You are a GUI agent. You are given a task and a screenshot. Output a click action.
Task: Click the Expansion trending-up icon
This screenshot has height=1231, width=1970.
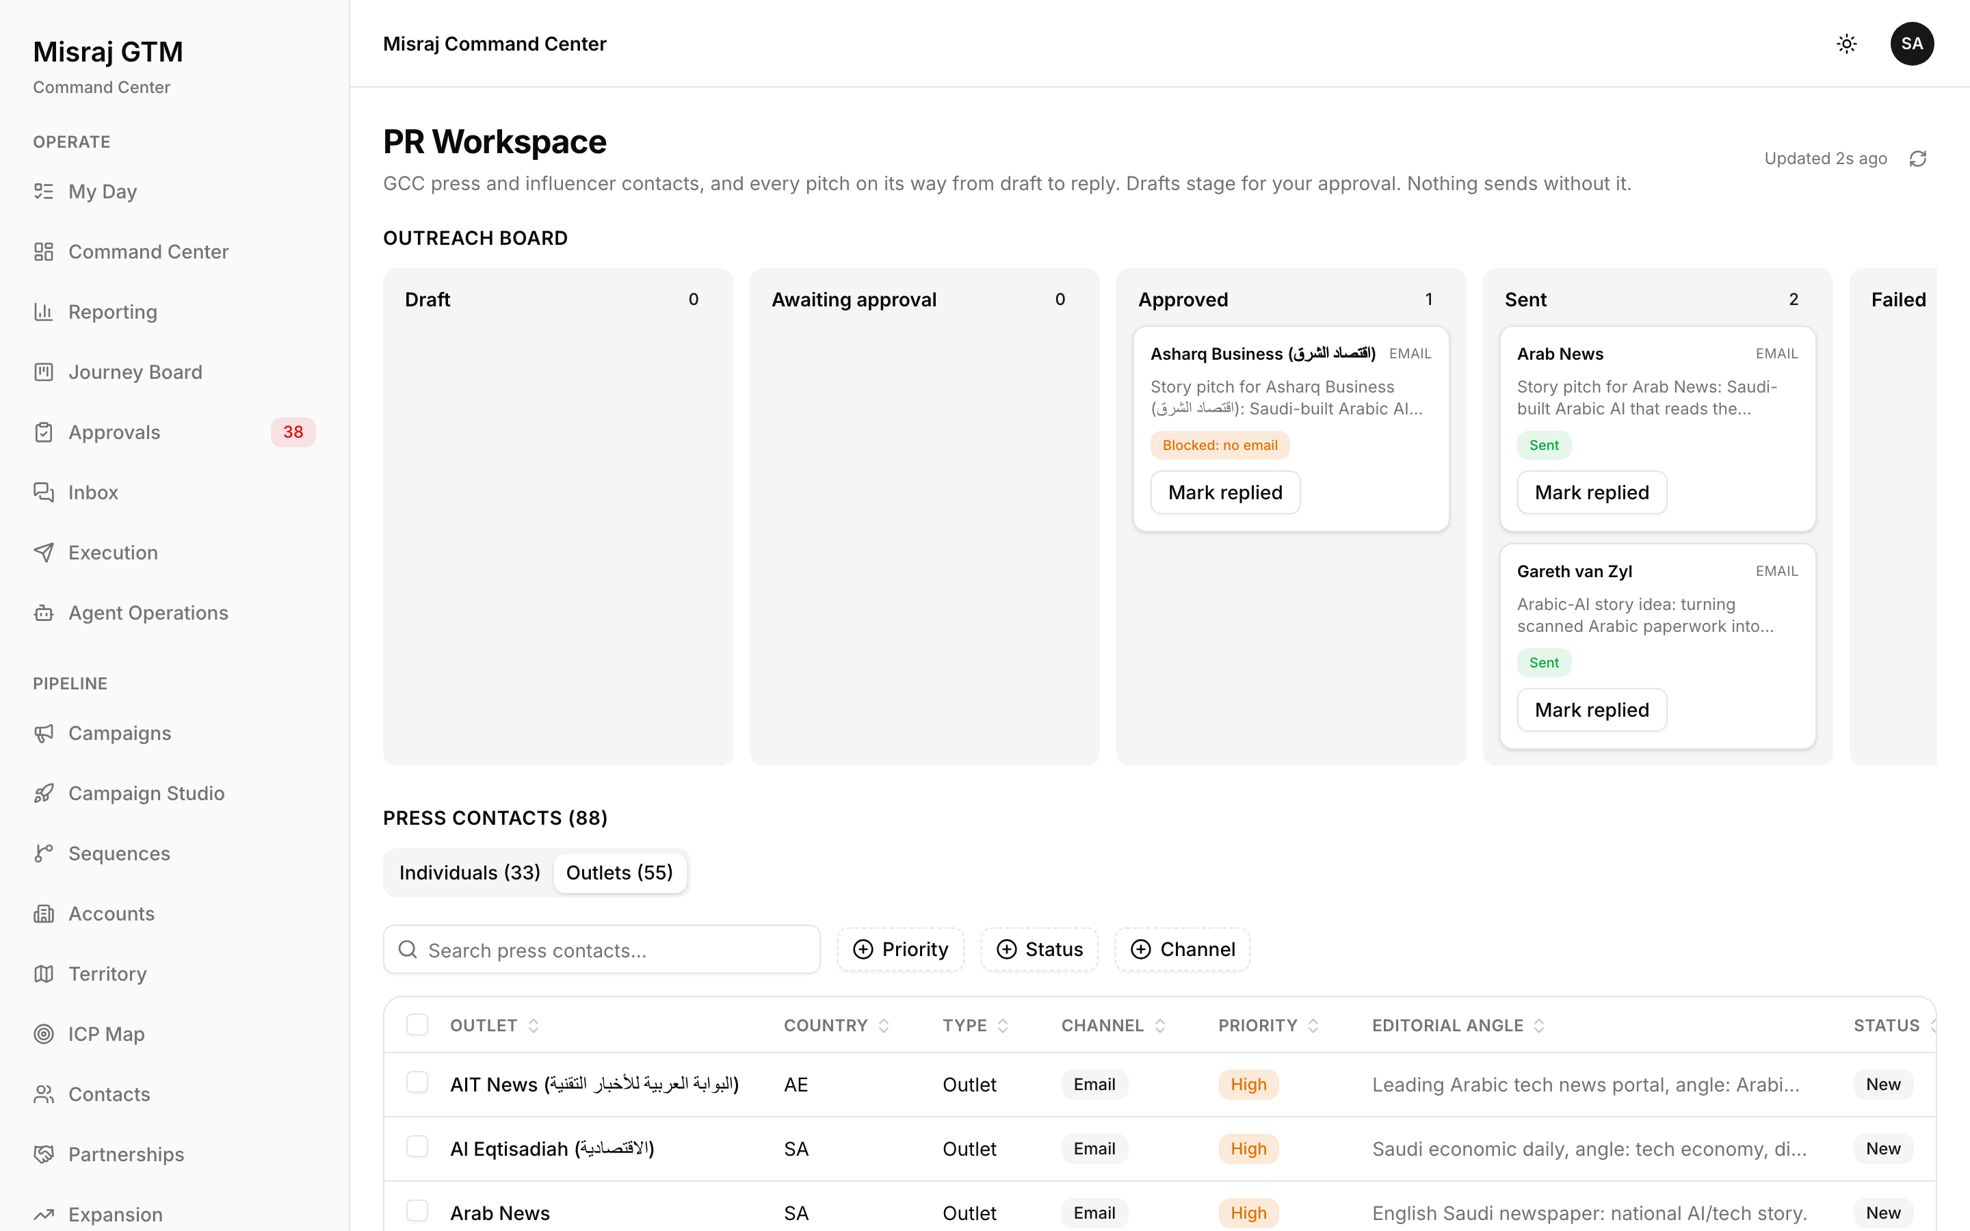tap(44, 1215)
